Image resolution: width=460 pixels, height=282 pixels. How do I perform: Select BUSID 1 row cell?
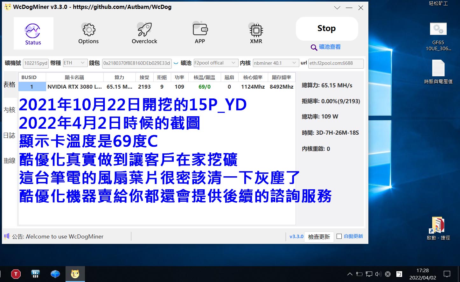32,87
